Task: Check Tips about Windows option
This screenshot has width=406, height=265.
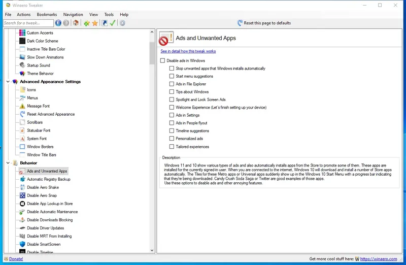Action: click(172, 91)
